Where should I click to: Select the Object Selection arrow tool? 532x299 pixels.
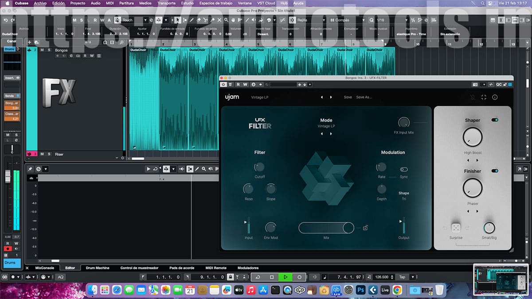coord(177,20)
